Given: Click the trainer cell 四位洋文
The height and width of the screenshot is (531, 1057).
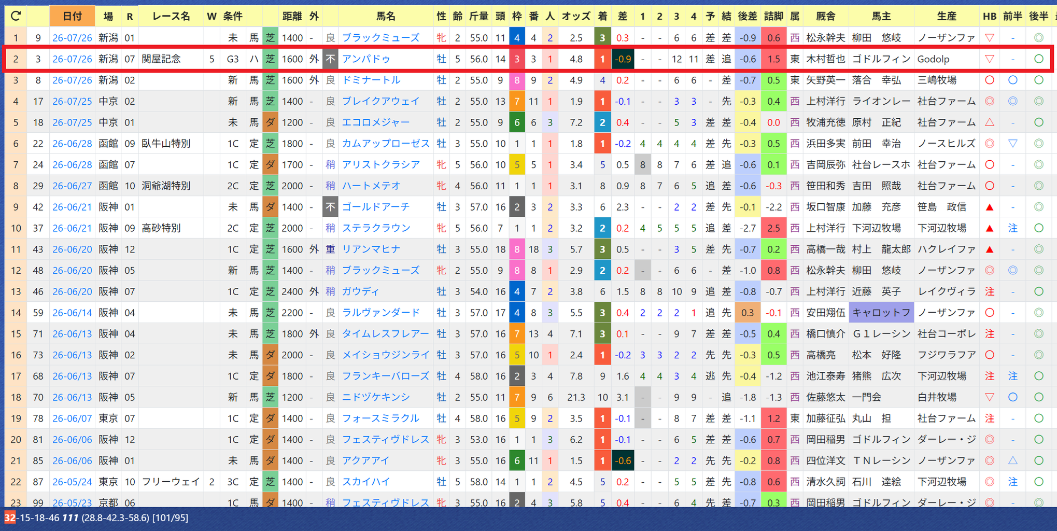Looking at the screenshot, I should click(826, 460).
